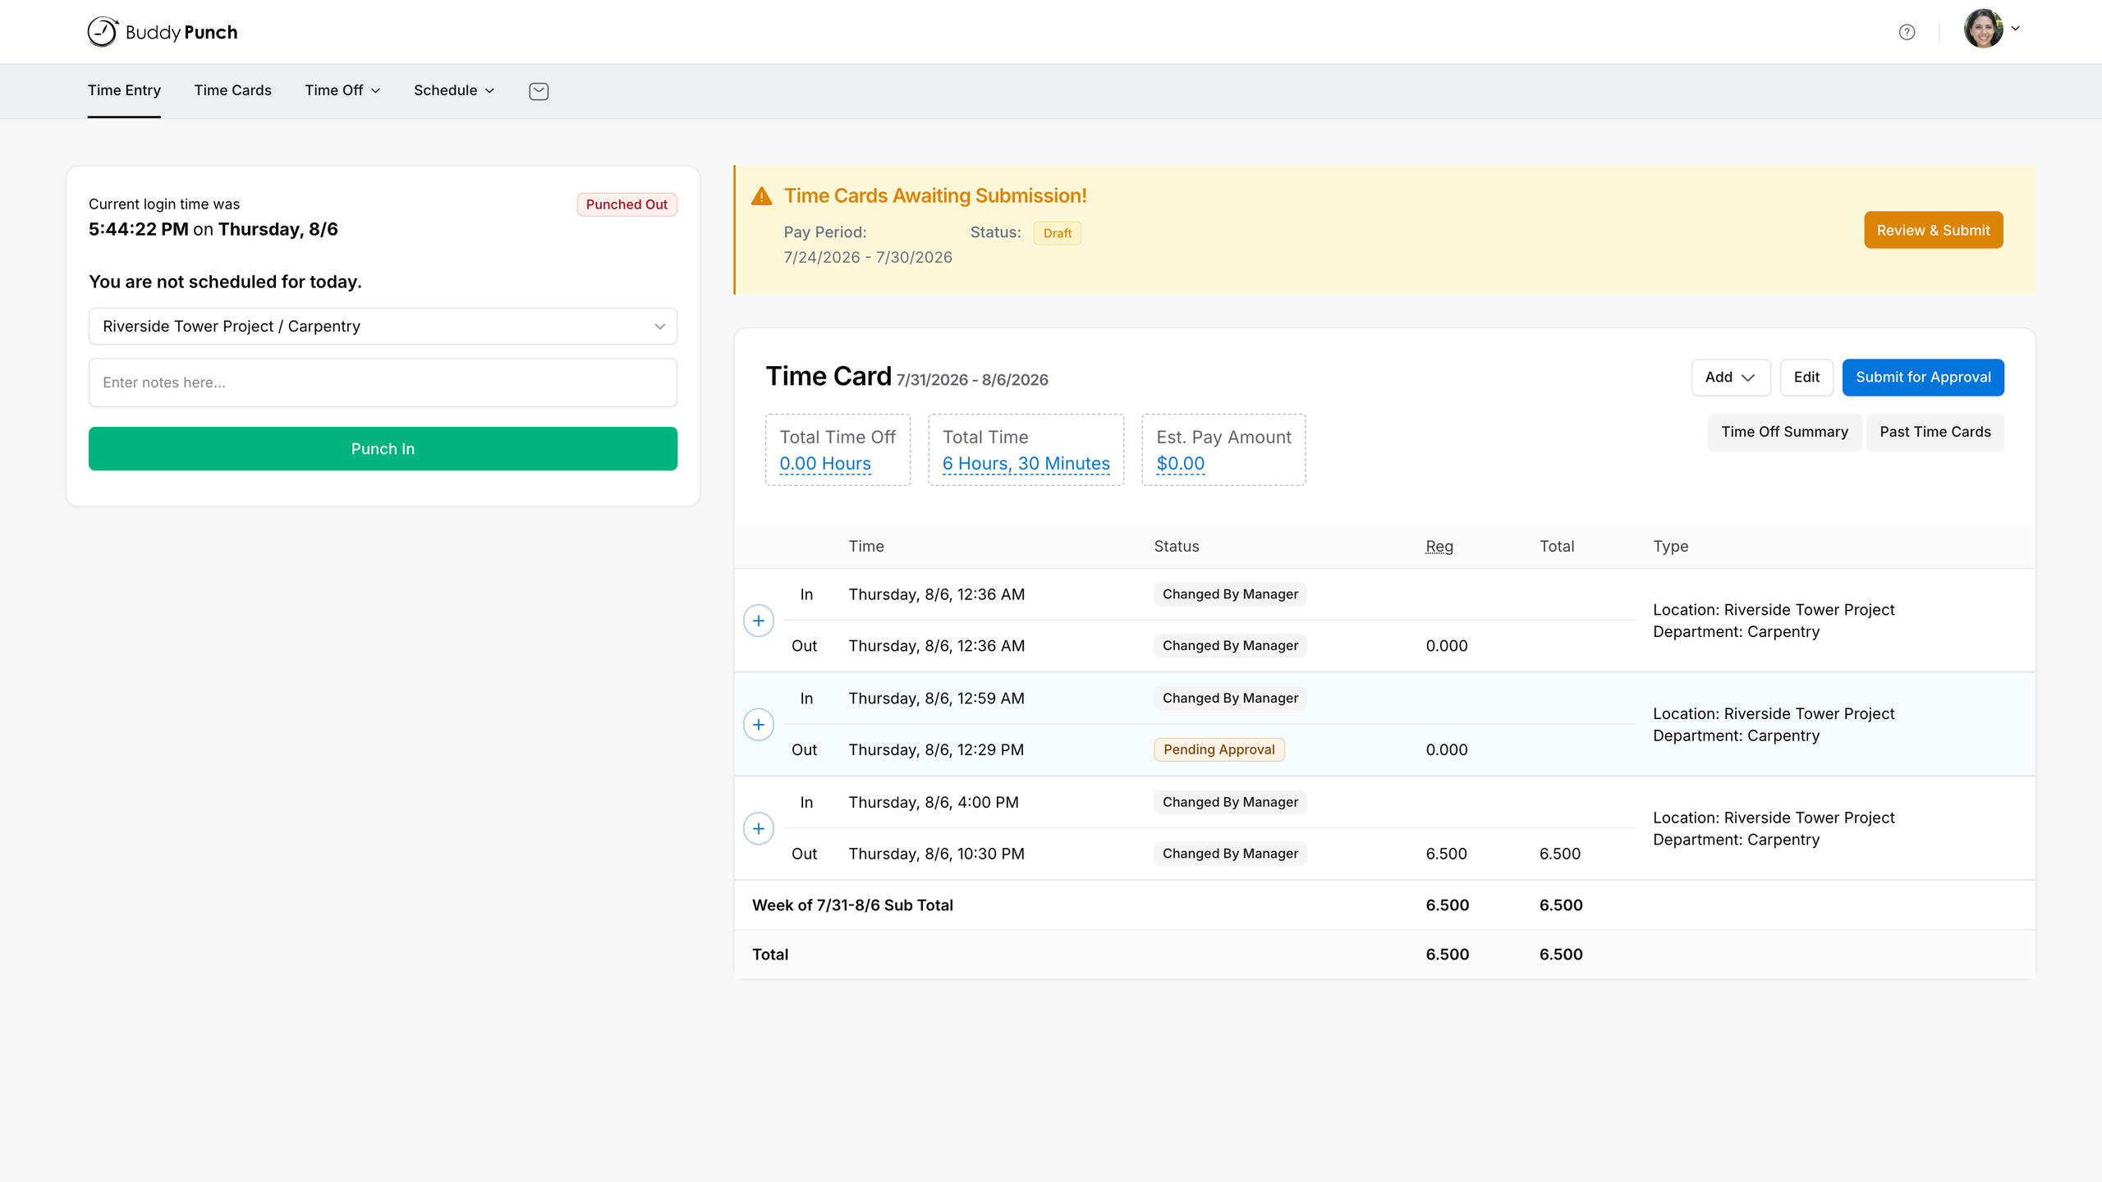This screenshot has width=2102, height=1182.
Task: Click the Week of 7/31-8/6 Sub Total row
Action: [1384, 905]
